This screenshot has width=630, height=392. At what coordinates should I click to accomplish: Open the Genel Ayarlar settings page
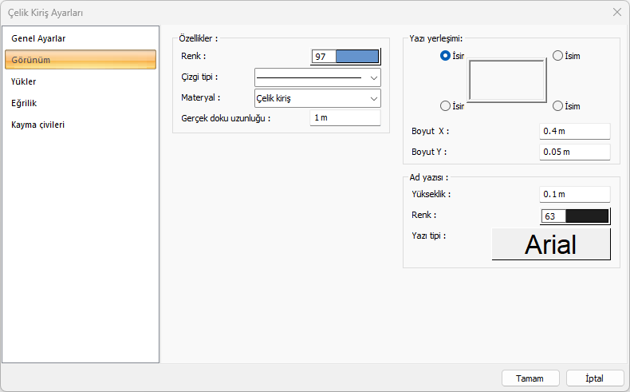pos(38,38)
